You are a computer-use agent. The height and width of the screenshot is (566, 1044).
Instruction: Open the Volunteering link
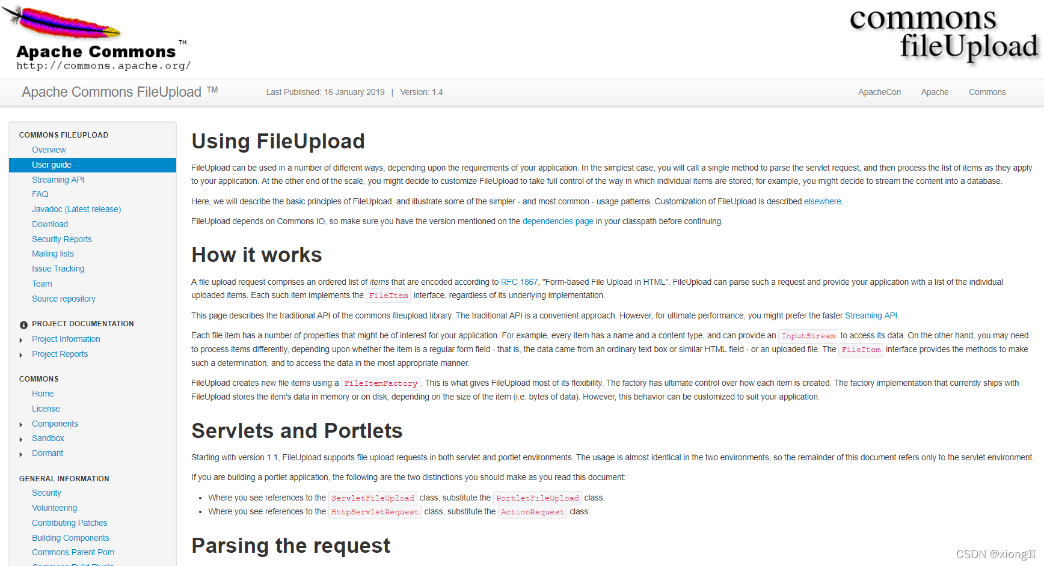pos(54,508)
